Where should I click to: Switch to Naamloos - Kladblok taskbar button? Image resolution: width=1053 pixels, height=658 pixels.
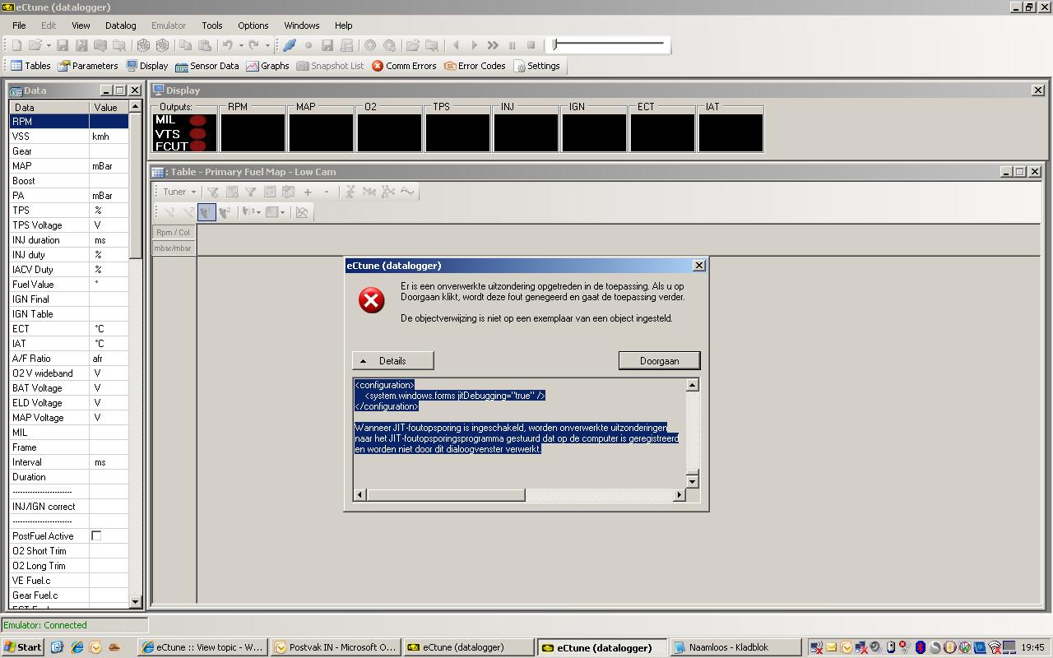tap(735, 647)
